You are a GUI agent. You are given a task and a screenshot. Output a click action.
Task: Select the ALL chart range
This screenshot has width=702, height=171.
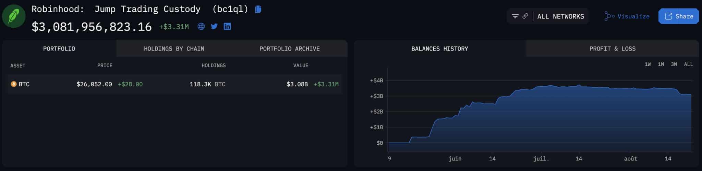pos(688,64)
